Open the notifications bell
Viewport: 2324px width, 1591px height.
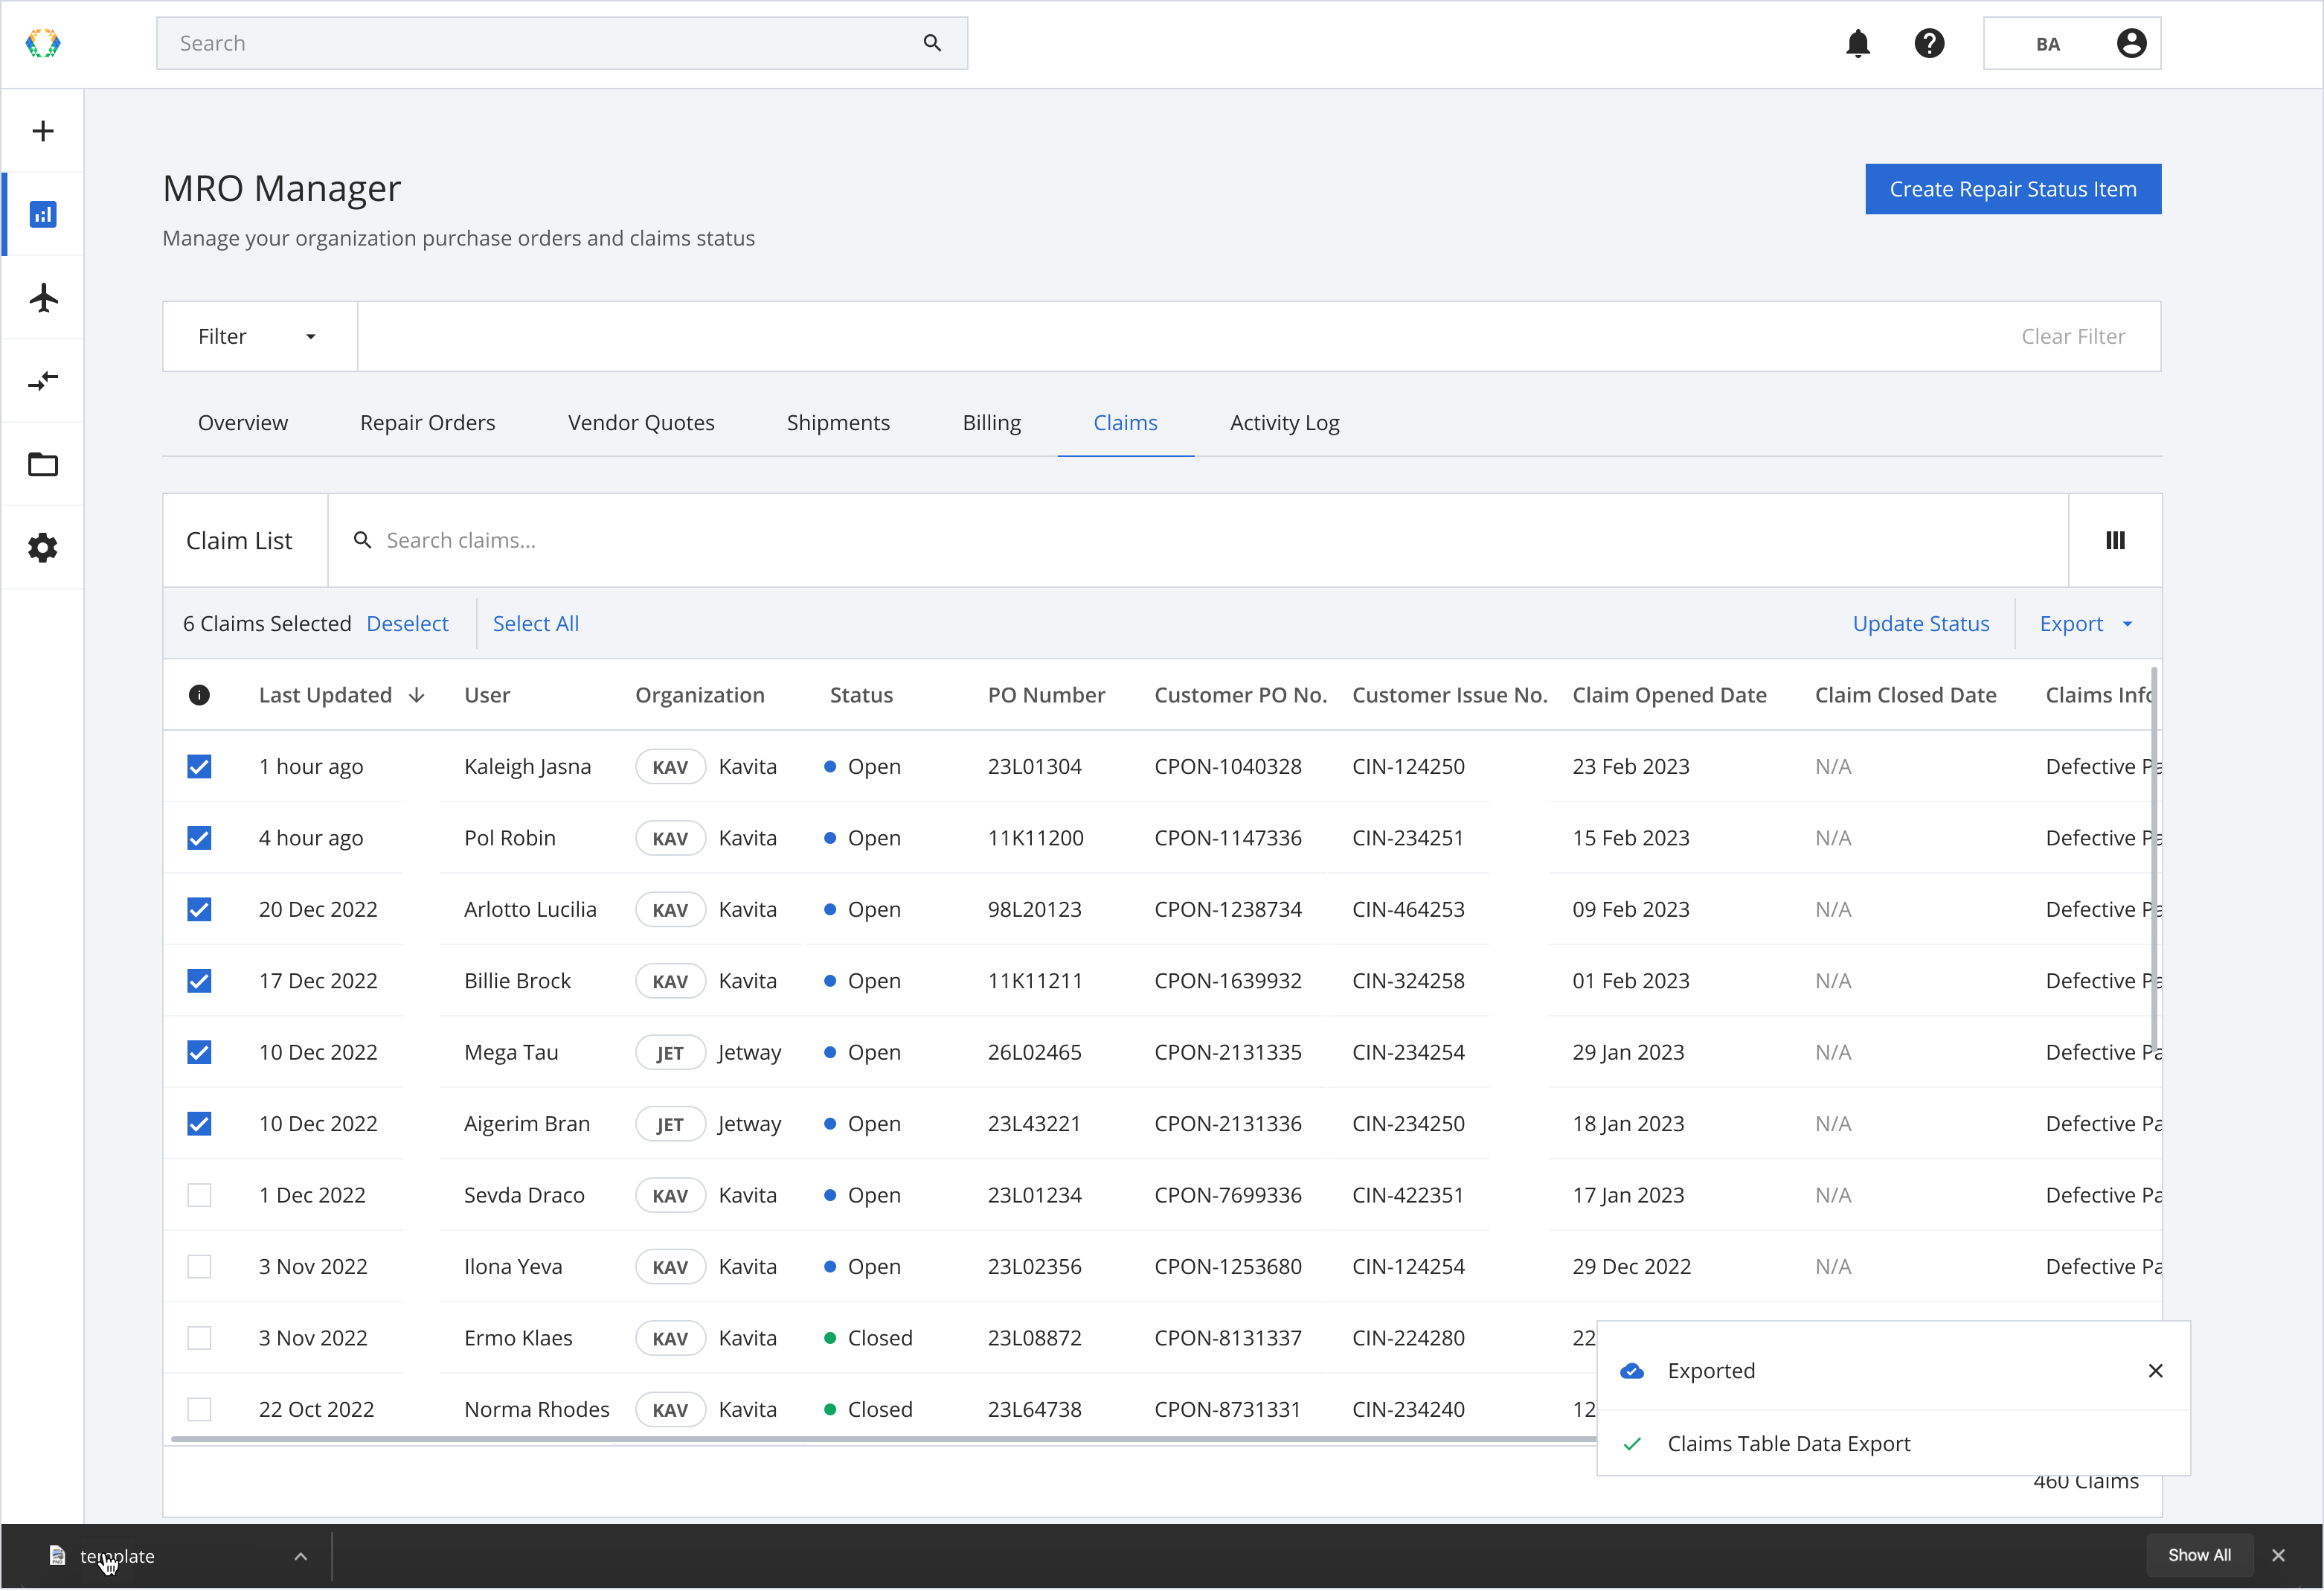[1858, 43]
